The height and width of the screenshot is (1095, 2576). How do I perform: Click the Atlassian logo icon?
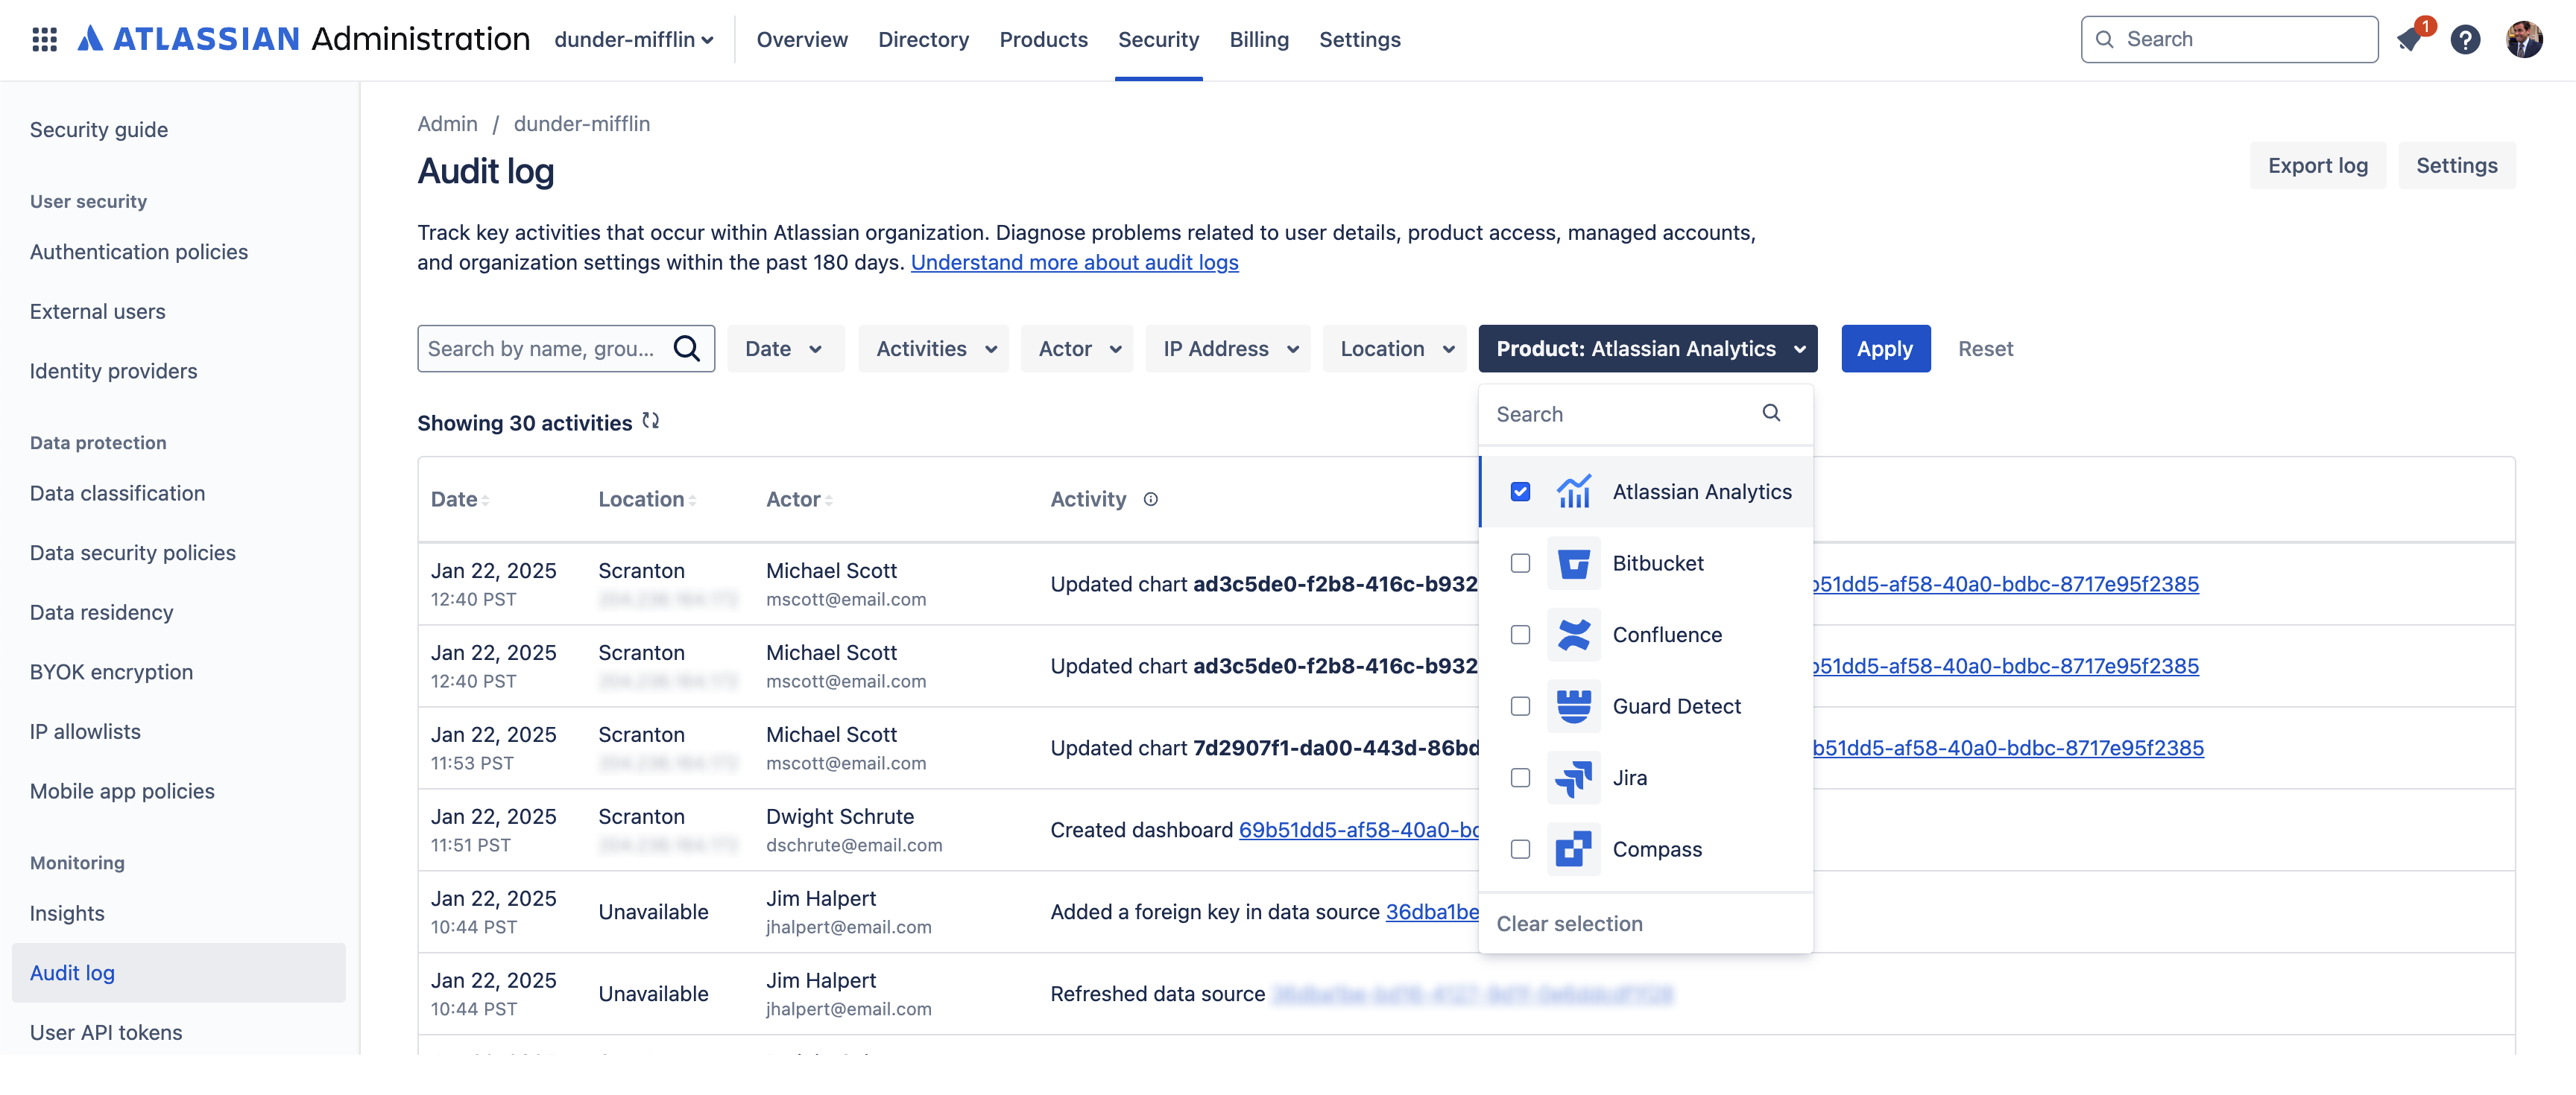coord(90,39)
